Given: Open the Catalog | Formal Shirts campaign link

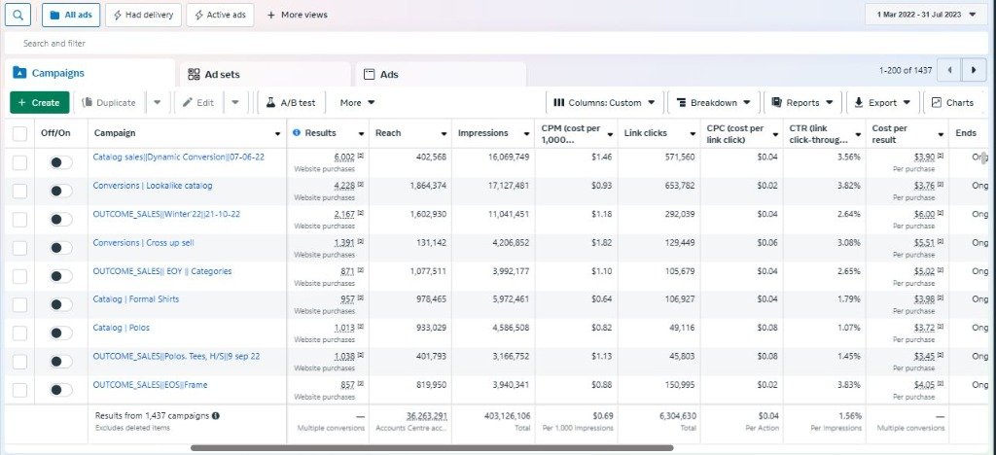Looking at the screenshot, I should point(136,299).
